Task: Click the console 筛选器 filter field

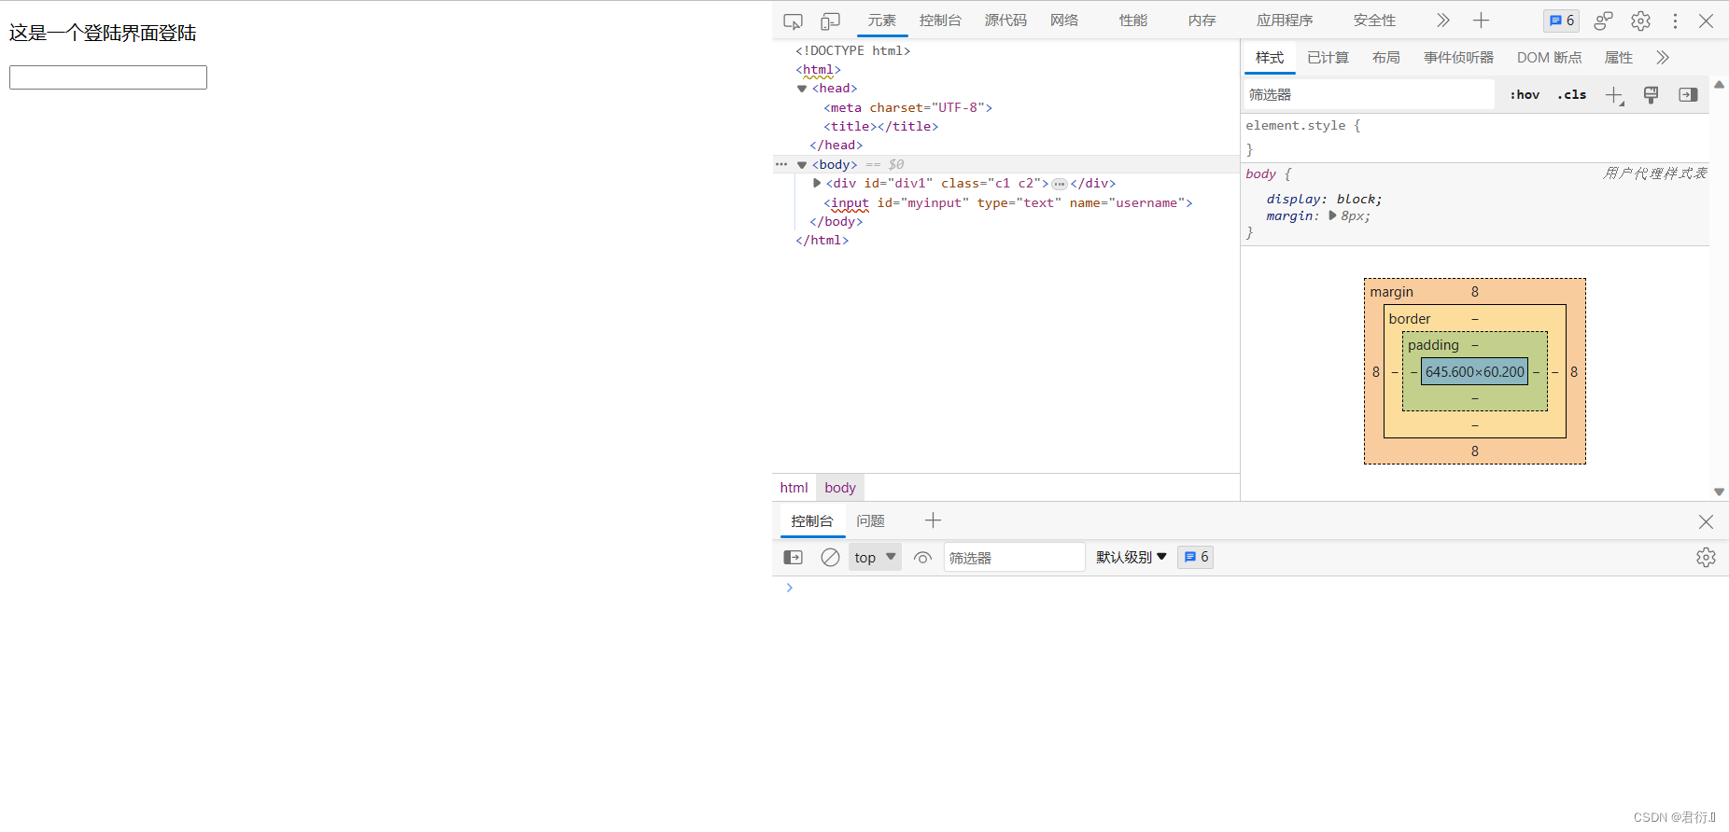Action: 1015,558
